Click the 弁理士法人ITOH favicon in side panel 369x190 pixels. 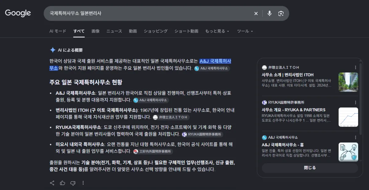click(x=264, y=67)
